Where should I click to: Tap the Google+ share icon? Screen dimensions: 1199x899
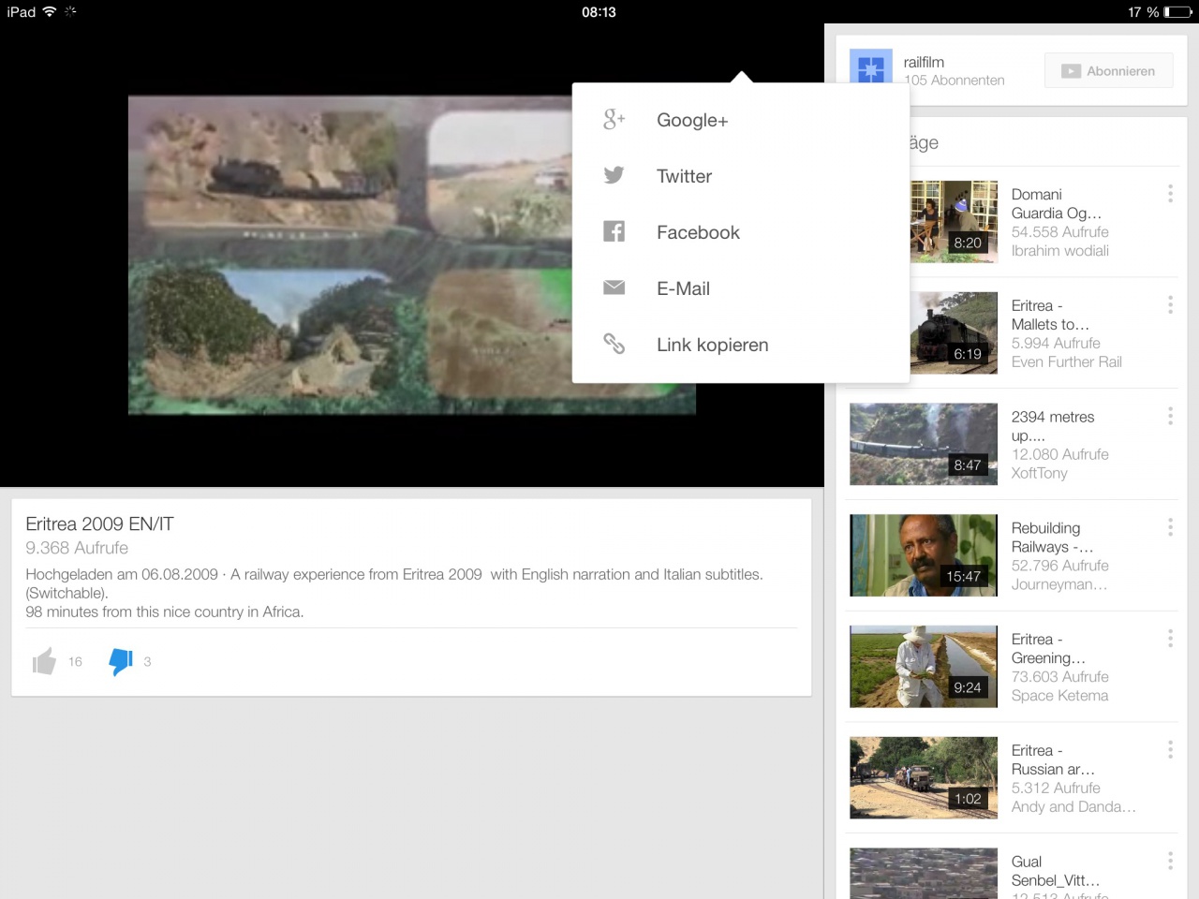[x=614, y=120]
